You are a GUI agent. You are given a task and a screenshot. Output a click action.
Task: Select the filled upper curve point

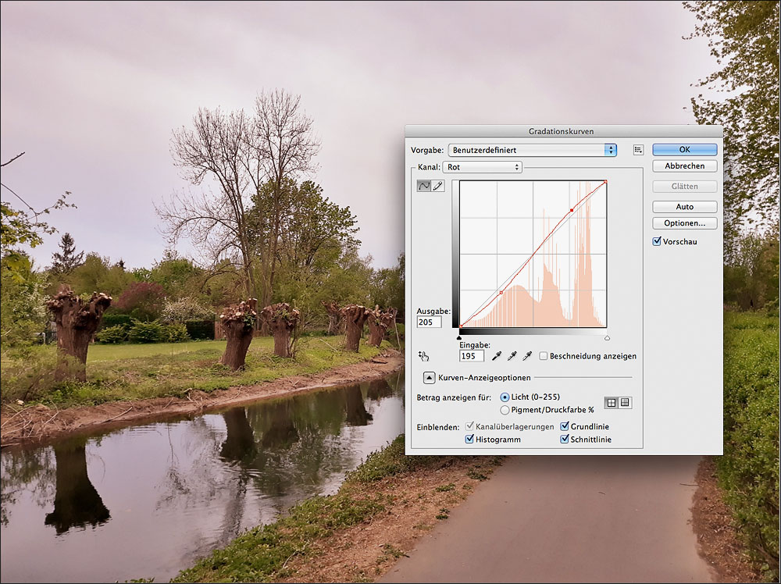[572, 211]
